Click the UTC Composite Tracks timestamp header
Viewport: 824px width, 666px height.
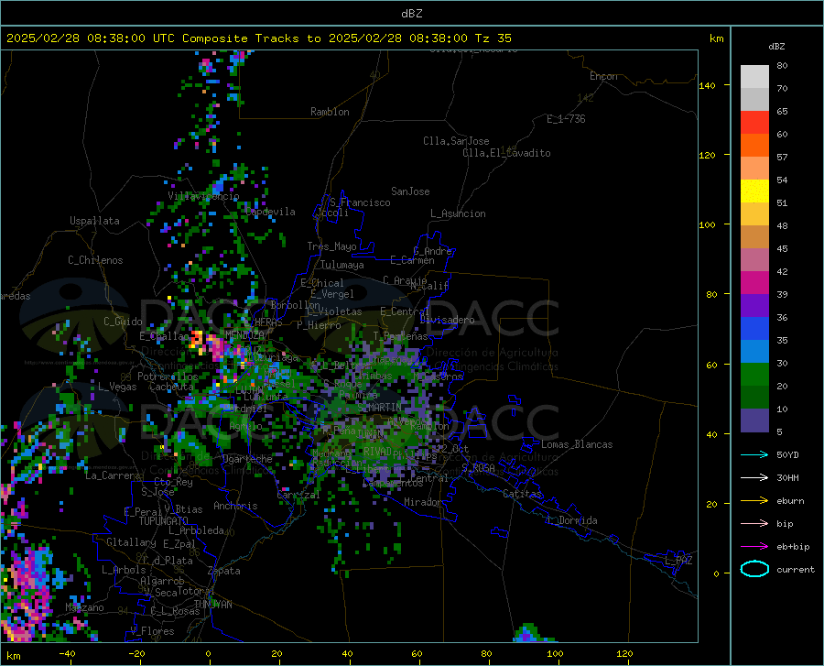pyautogui.click(x=258, y=38)
